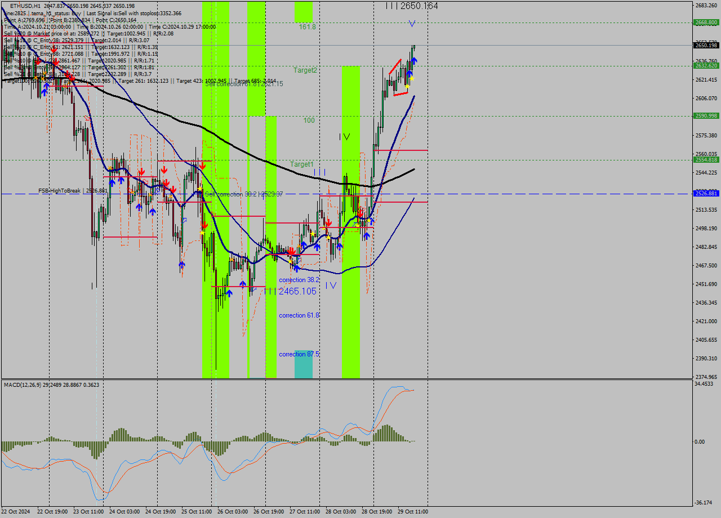
Task: Click the green 2554.818 price tag
Action: (x=706, y=160)
